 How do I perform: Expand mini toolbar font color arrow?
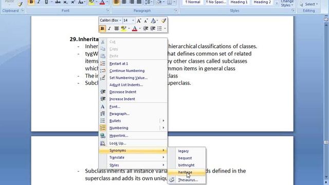pos(140,29)
